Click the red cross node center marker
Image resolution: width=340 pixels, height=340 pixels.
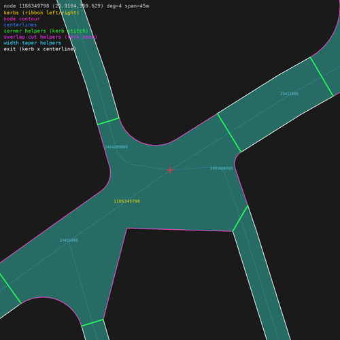(170, 170)
